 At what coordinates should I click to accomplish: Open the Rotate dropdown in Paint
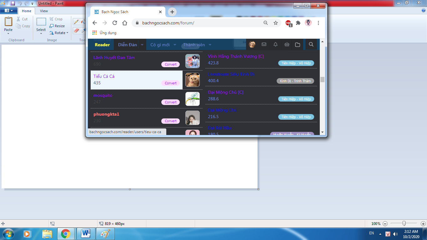59,33
